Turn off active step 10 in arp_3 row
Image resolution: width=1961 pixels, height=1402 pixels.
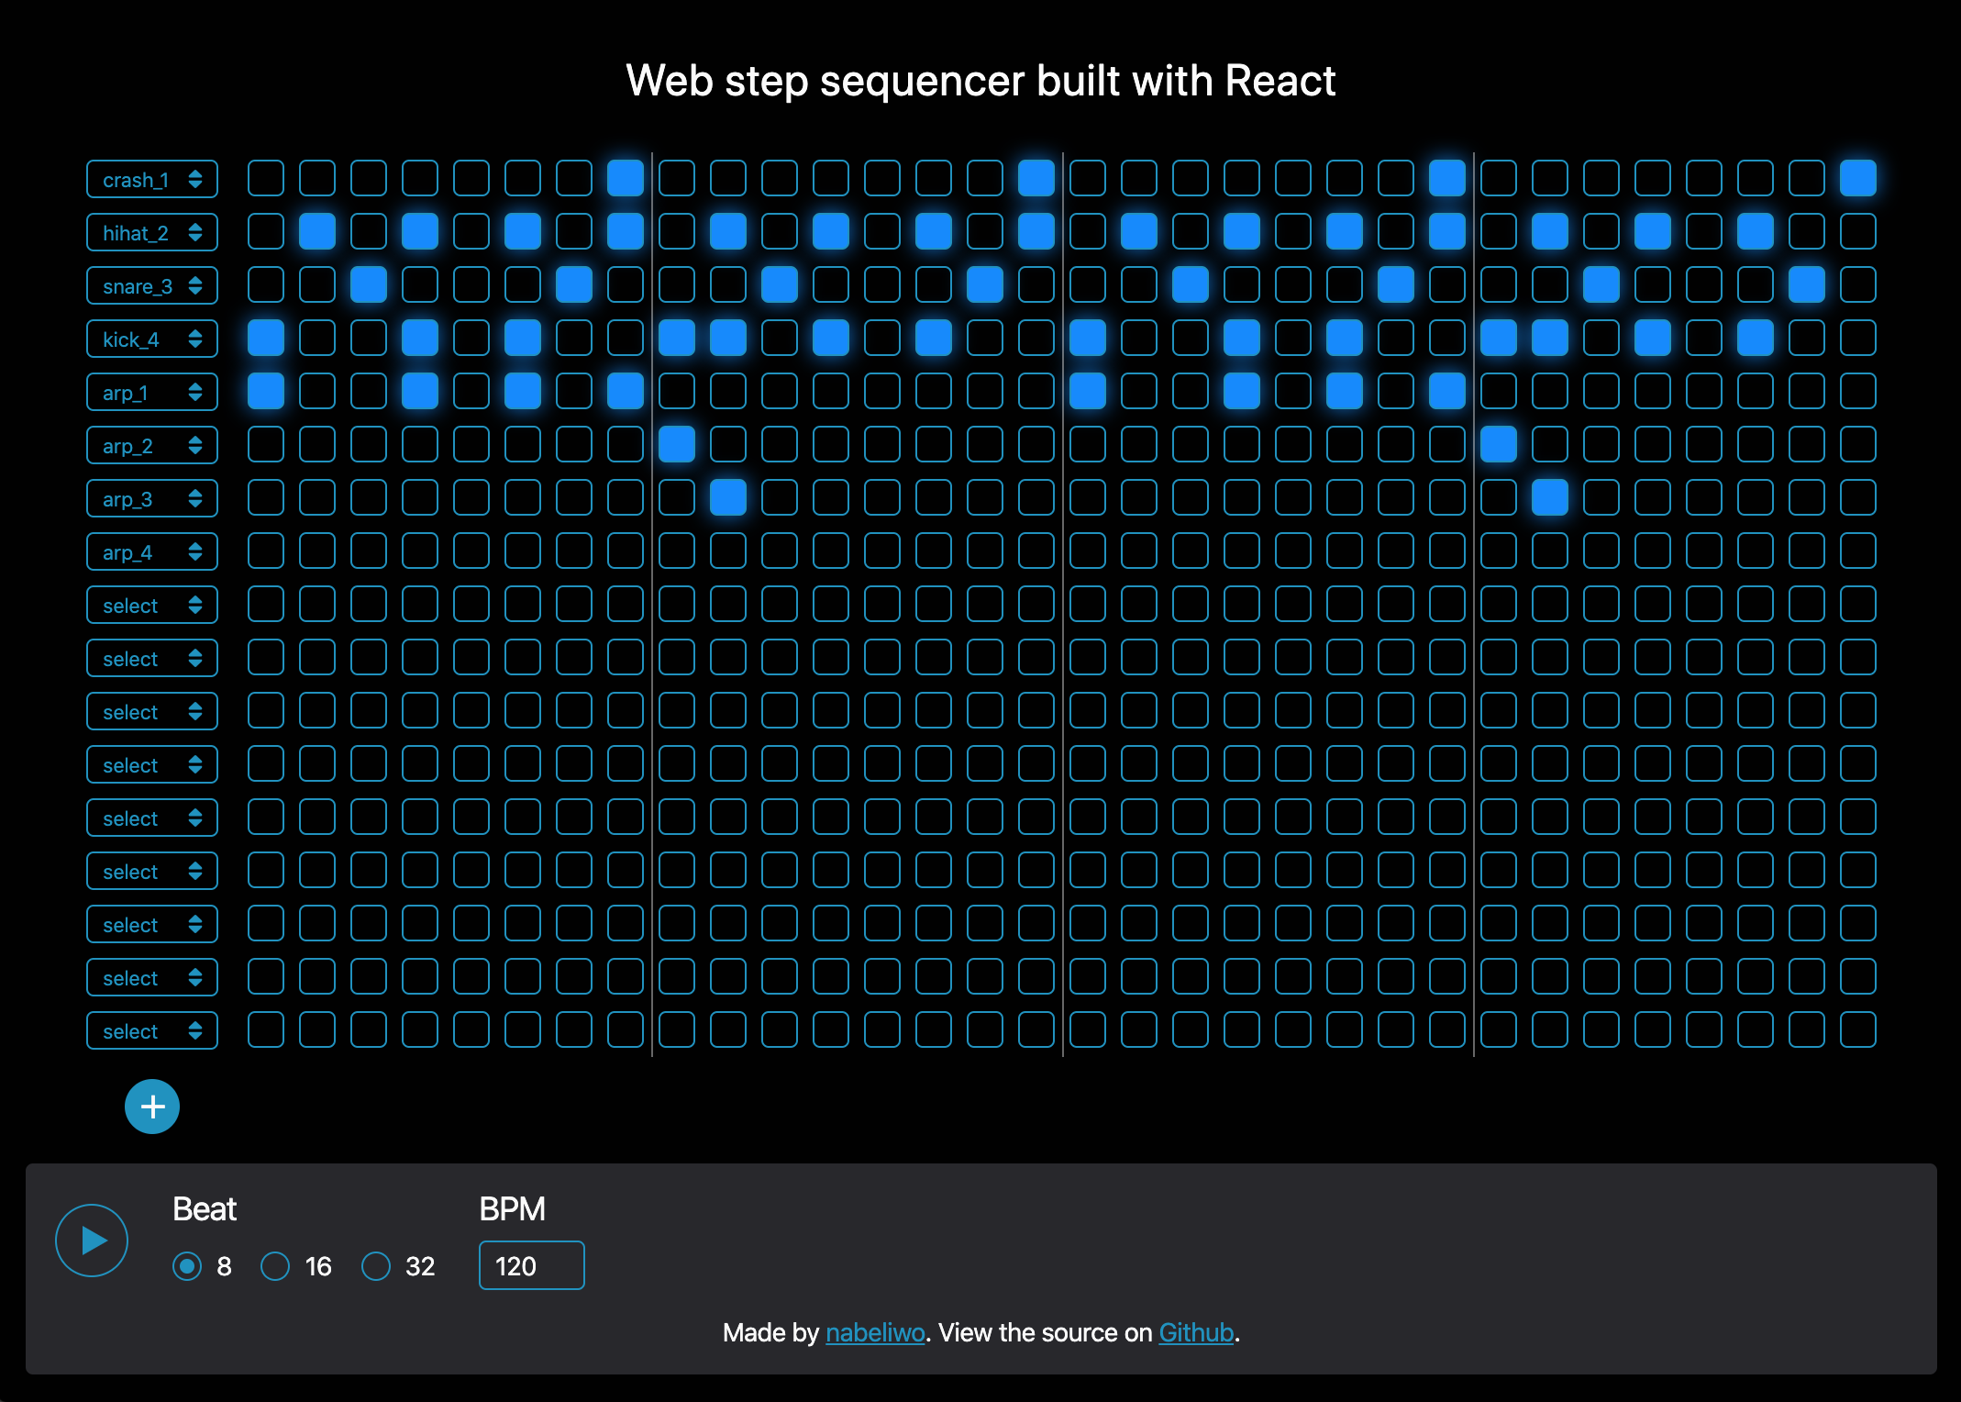tap(728, 497)
